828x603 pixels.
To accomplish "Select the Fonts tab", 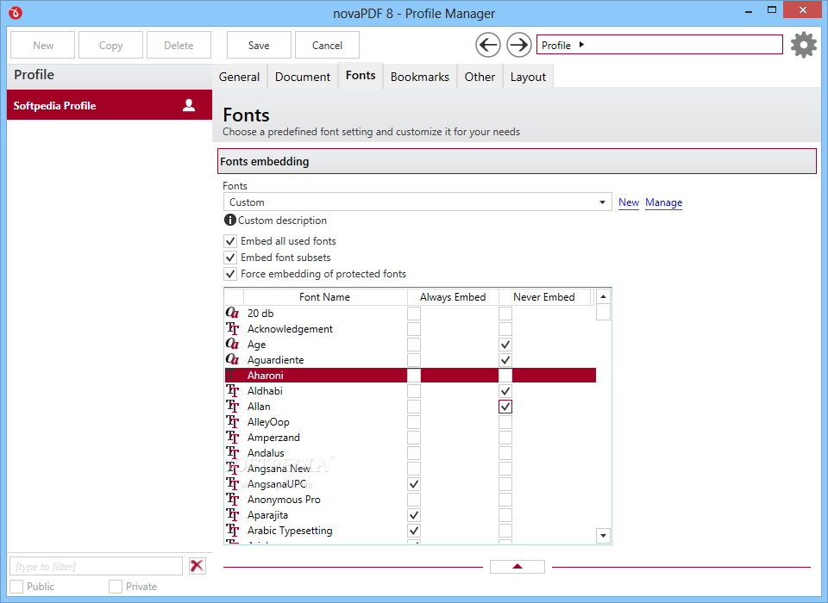I will [361, 76].
